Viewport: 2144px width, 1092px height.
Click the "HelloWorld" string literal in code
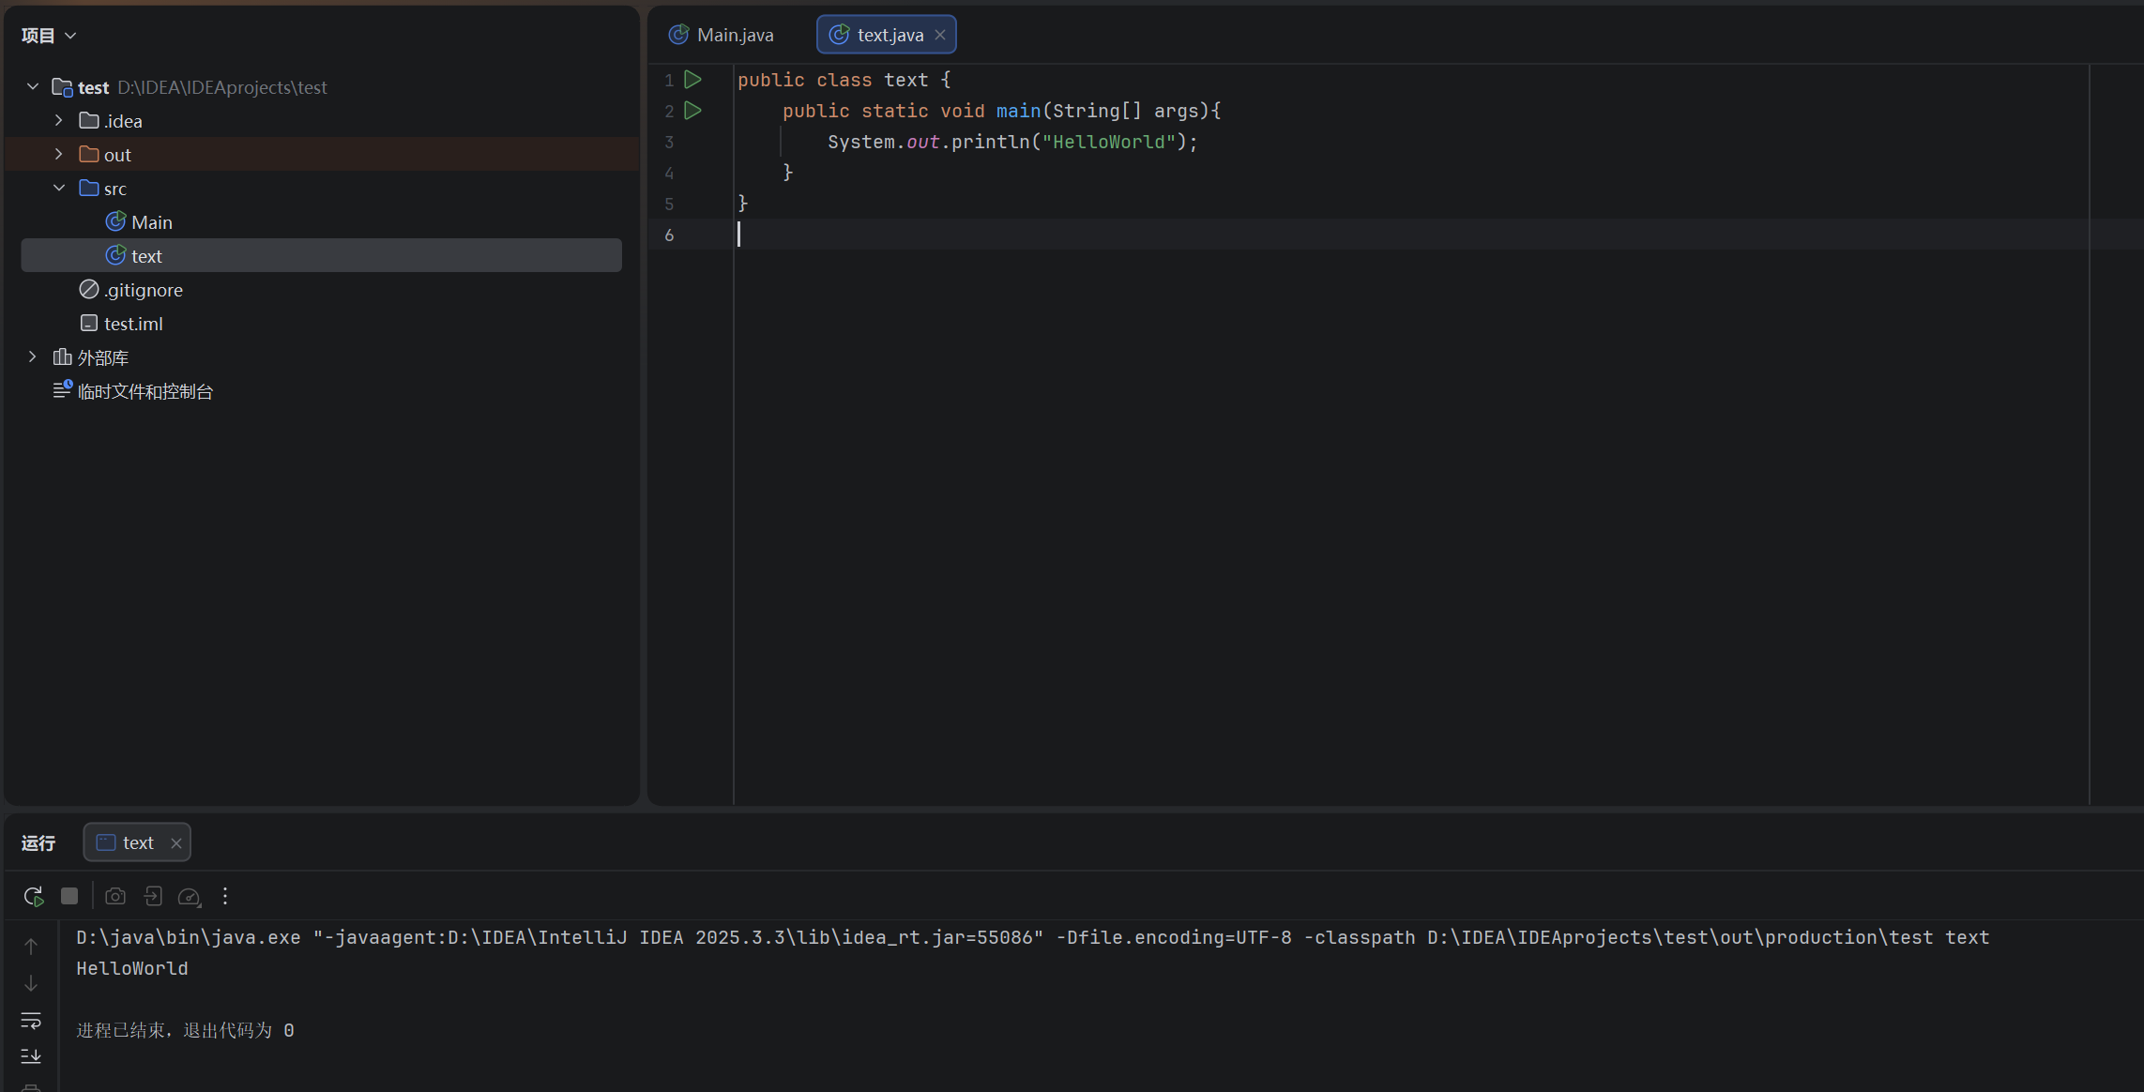click(x=1109, y=142)
